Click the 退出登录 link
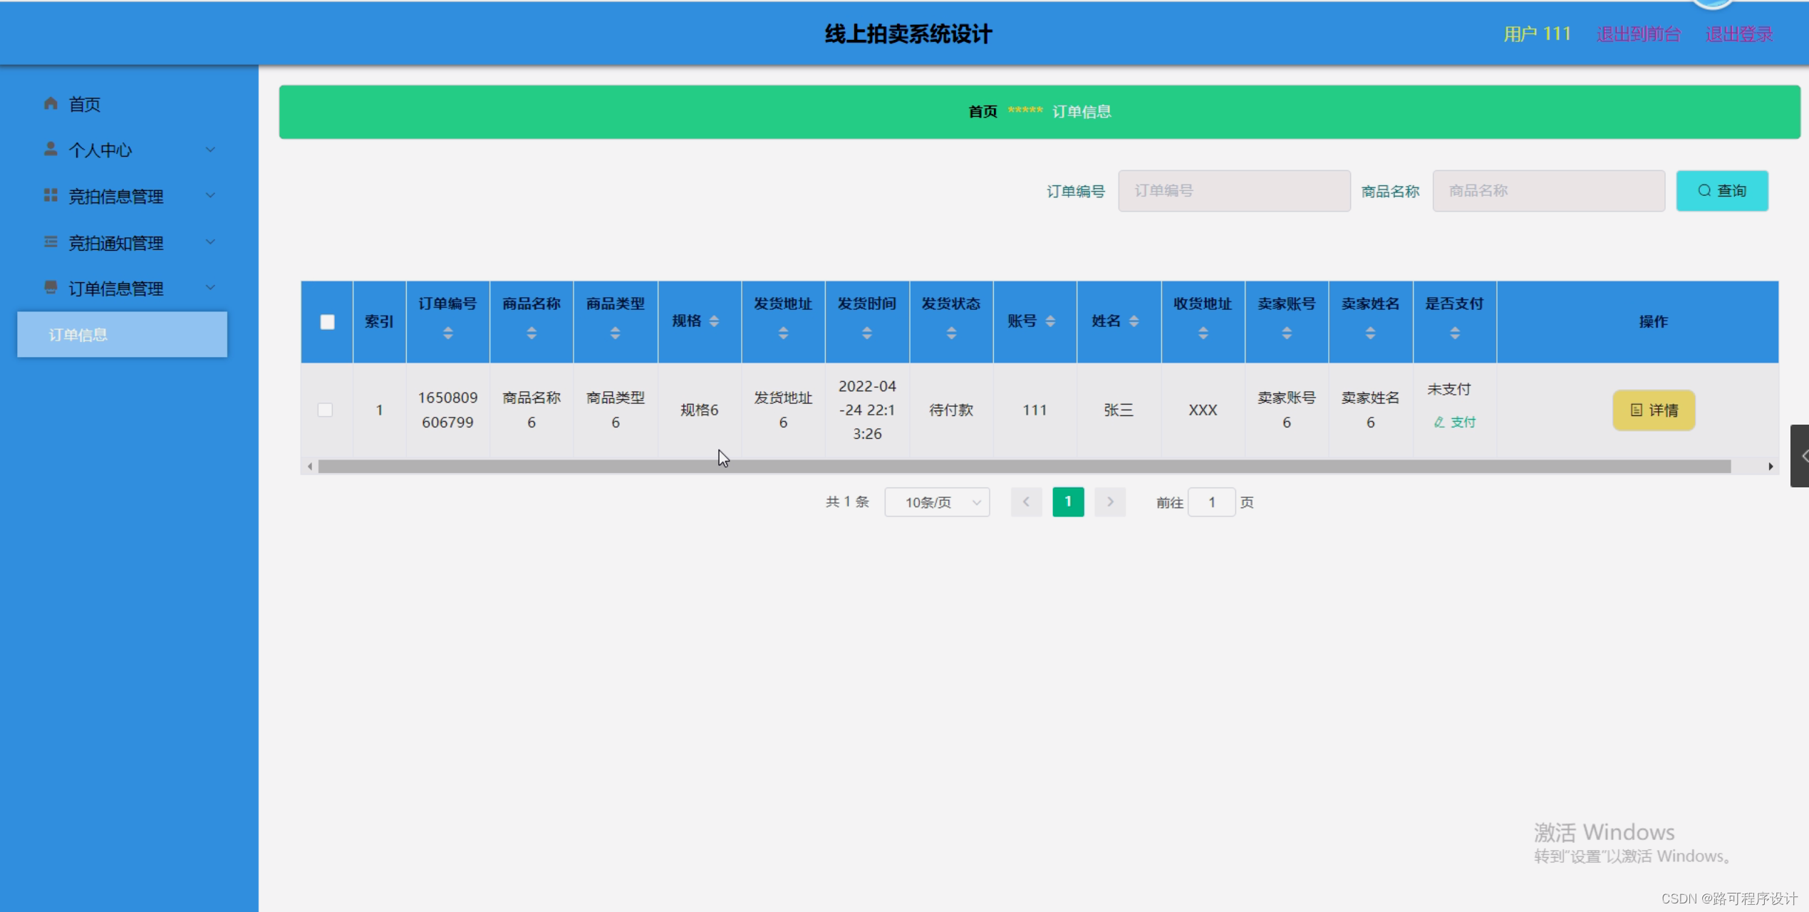This screenshot has width=1809, height=912. (1739, 33)
